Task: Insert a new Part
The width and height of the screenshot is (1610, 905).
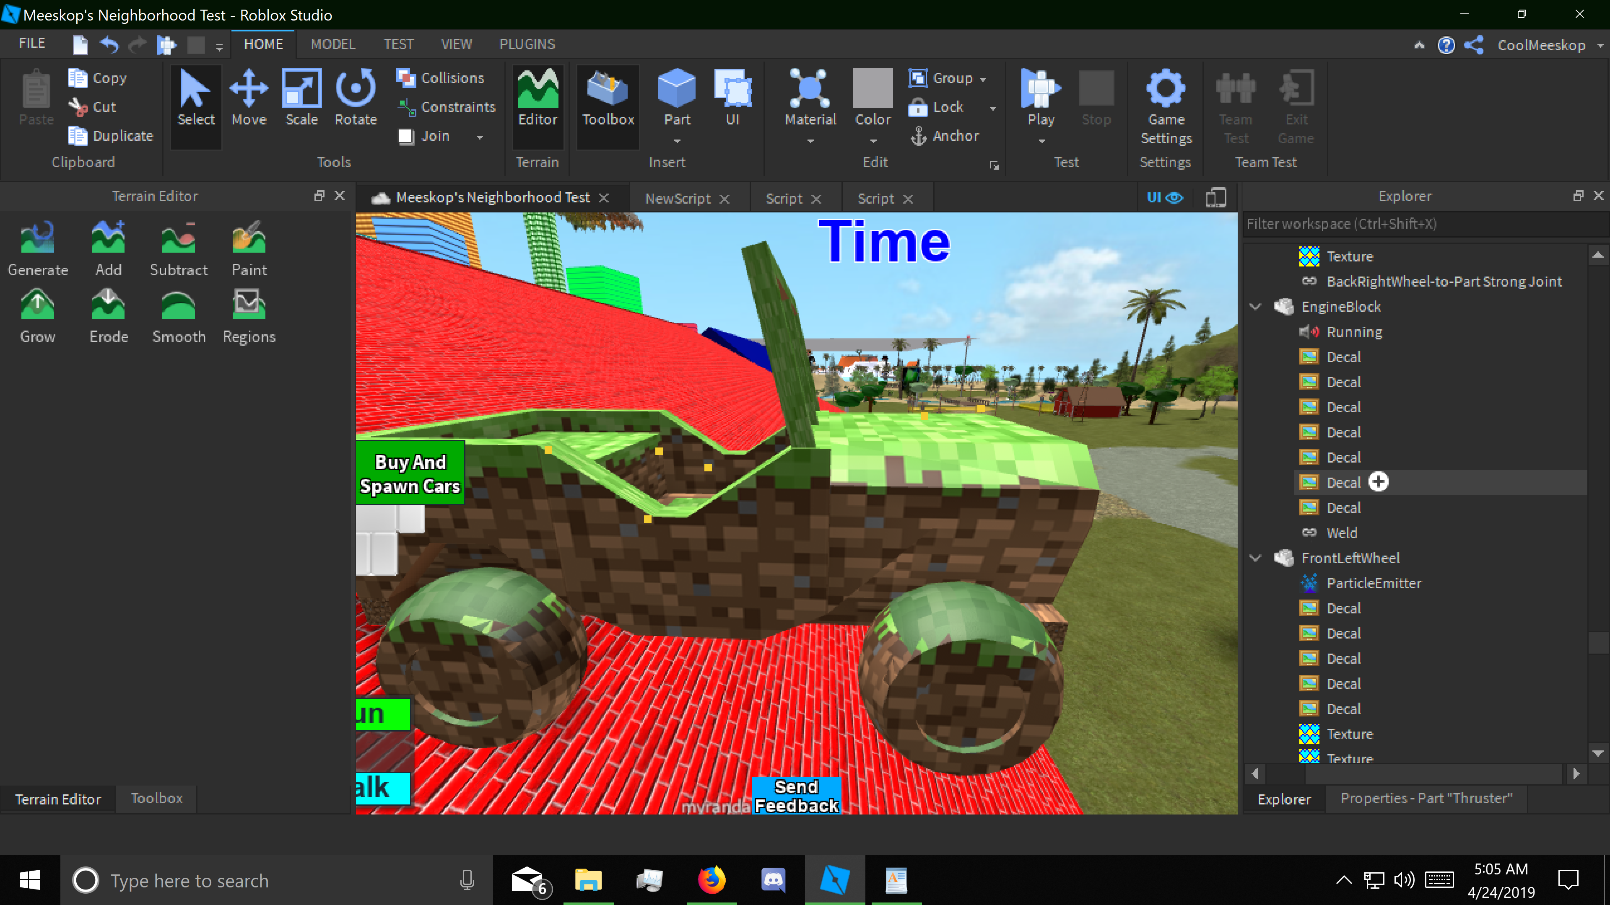Action: [x=677, y=98]
